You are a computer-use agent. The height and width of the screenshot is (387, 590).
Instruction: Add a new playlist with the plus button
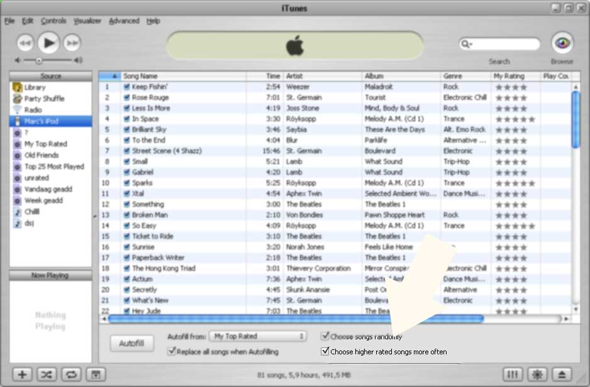(x=22, y=374)
